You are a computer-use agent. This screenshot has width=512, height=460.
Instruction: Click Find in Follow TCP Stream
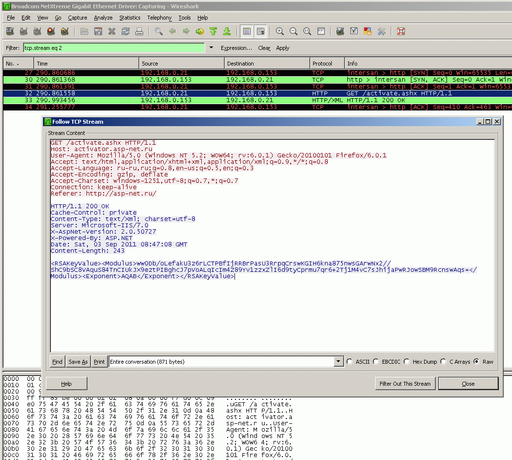tap(57, 362)
